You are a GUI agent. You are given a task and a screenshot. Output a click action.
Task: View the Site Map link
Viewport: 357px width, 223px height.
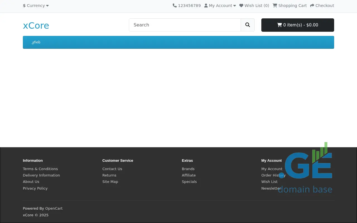(x=110, y=182)
